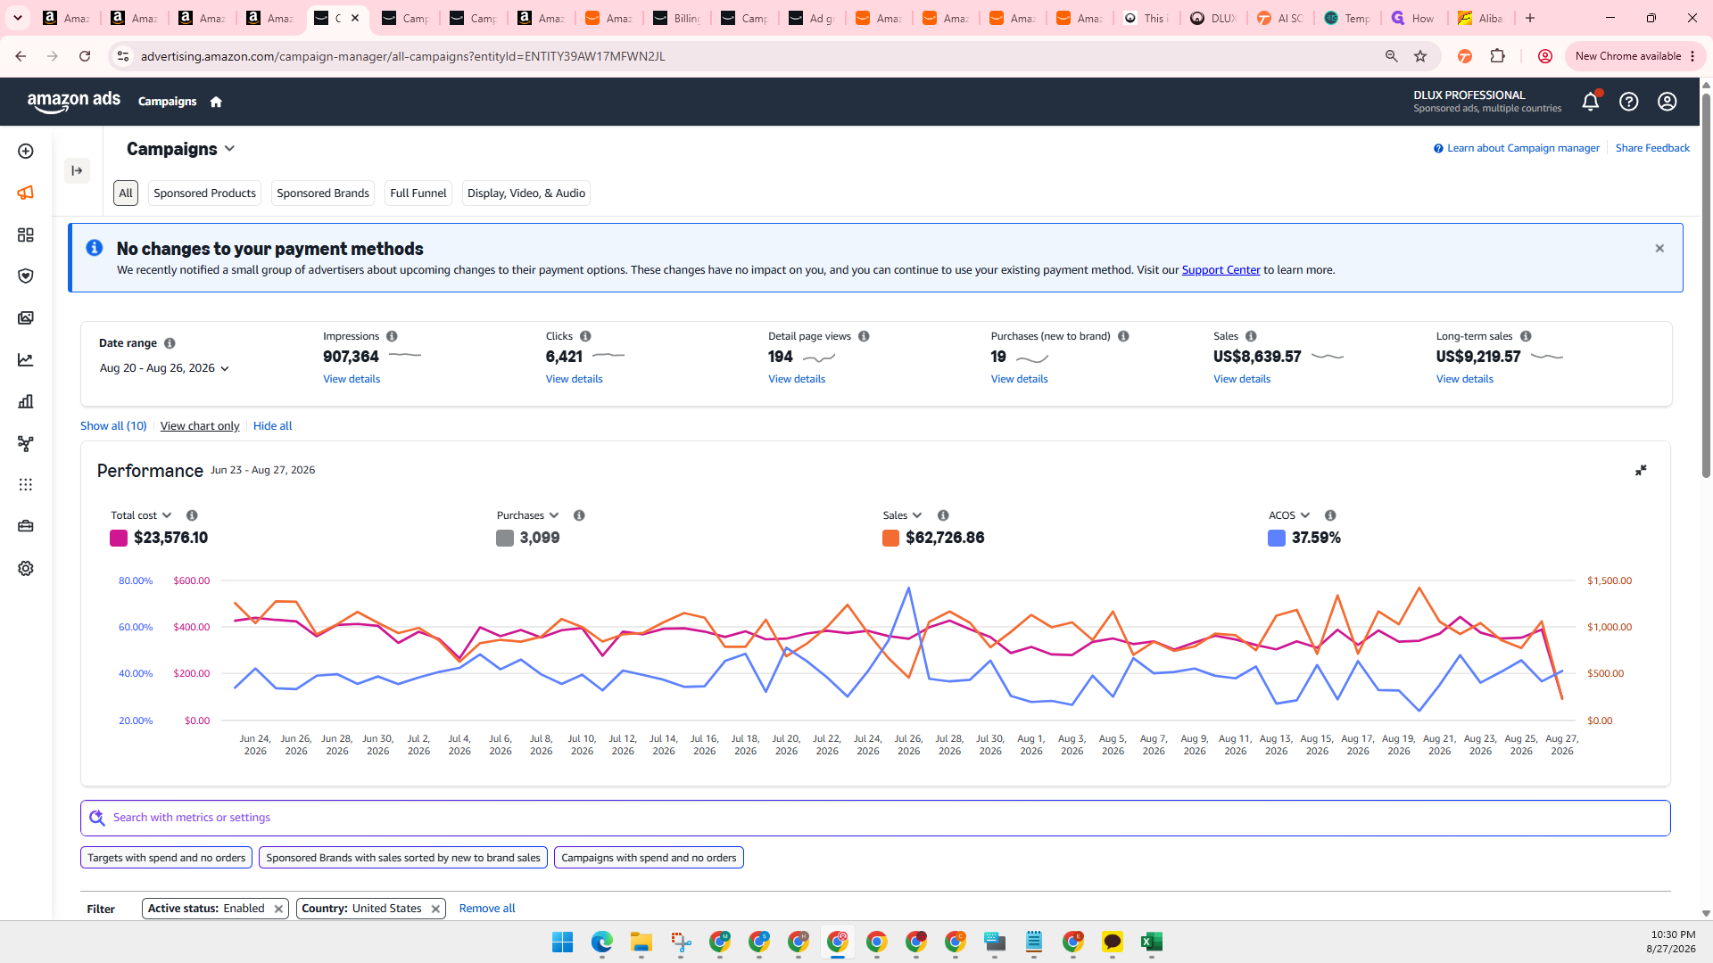Viewport: 1713px width, 963px height.
Task: Open the Create (plus circle) sidebar icon
Action: pyautogui.click(x=26, y=152)
